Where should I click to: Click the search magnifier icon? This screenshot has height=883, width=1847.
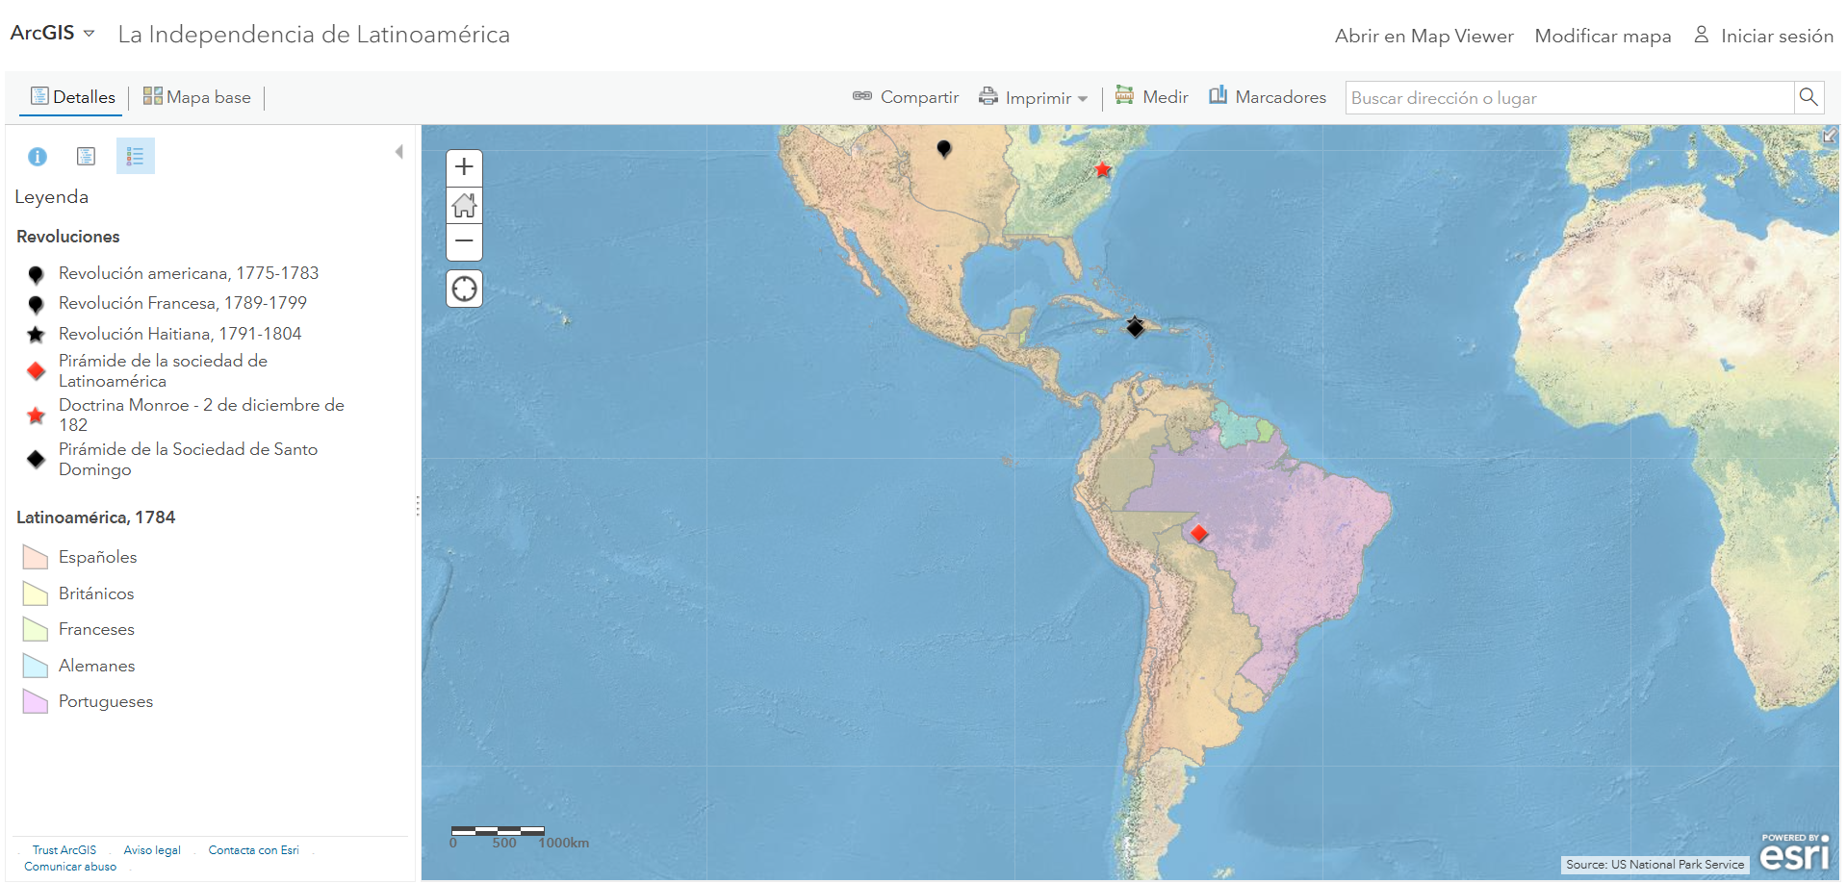coord(1809,97)
